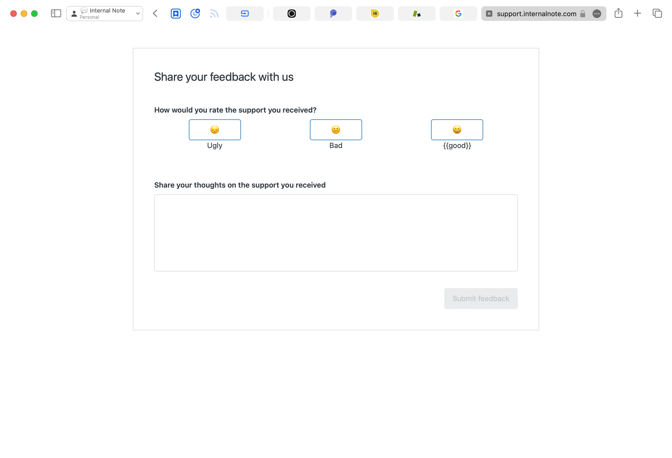Viewport: 672px width, 458px height.
Task: Toggle the Safari sidebar icon
Action: click(x=56, y=13)
